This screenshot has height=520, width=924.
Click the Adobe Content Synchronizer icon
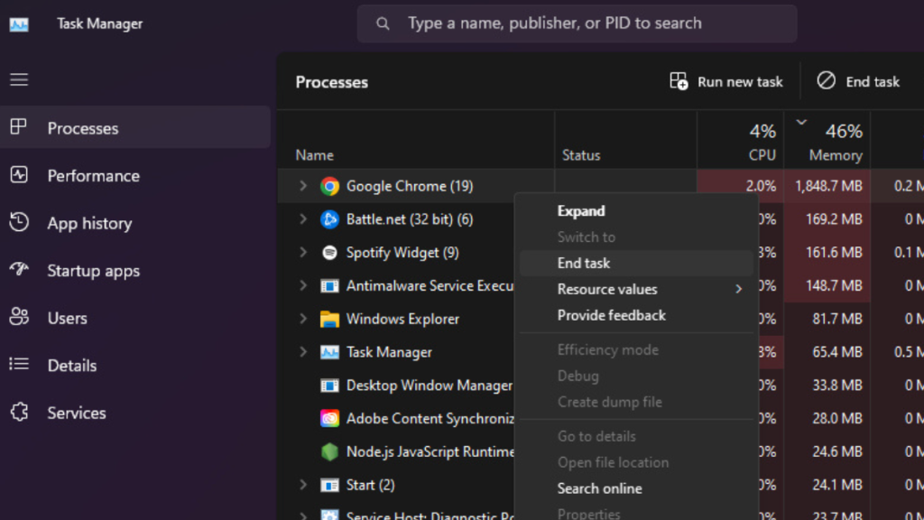tap(329, 419)
